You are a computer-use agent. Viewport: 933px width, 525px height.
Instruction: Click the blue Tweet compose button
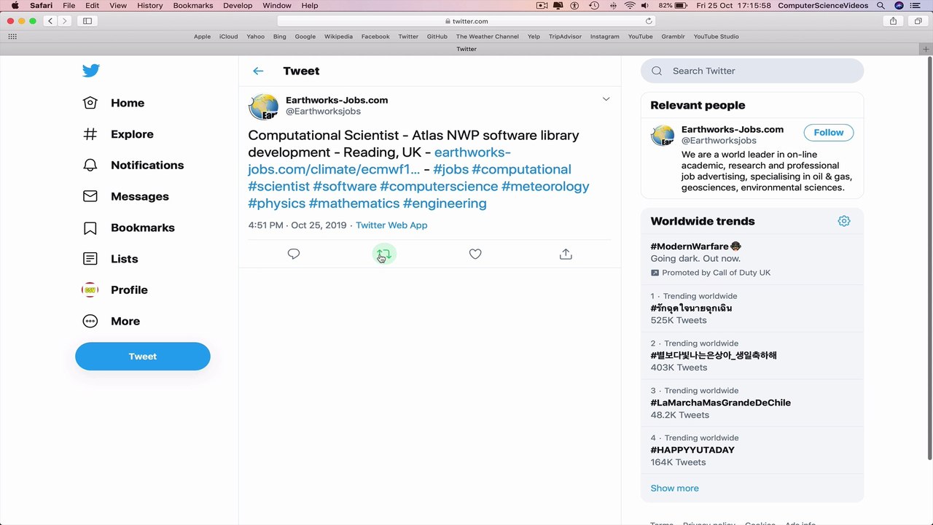pyautogui.click(x=143, y=357)
